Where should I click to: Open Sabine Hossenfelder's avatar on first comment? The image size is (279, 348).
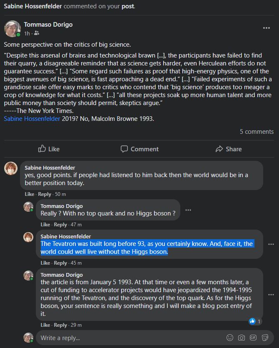coord(11,168)
